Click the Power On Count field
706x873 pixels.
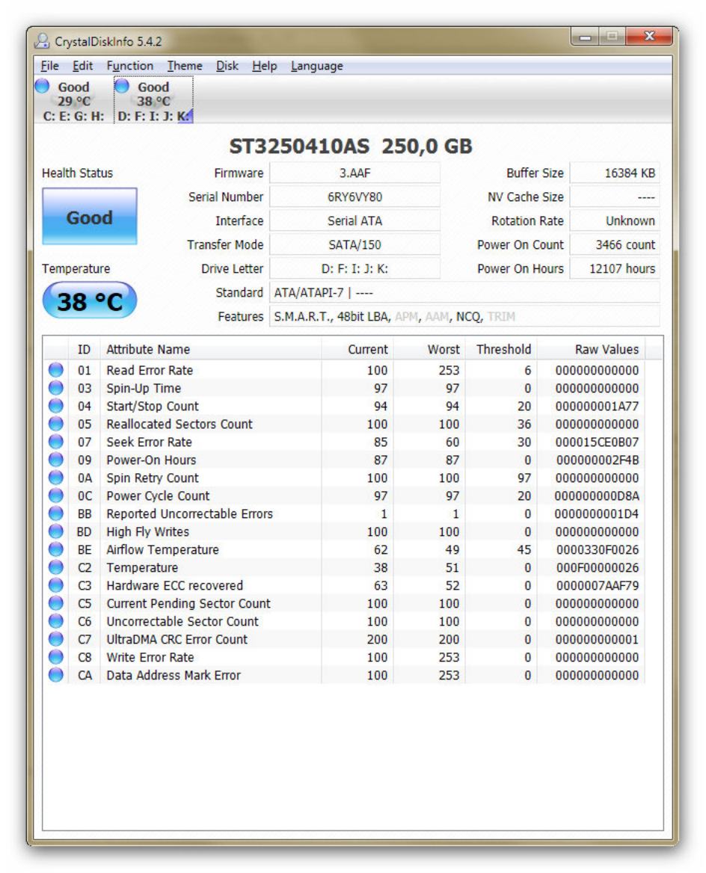(615, 245)
